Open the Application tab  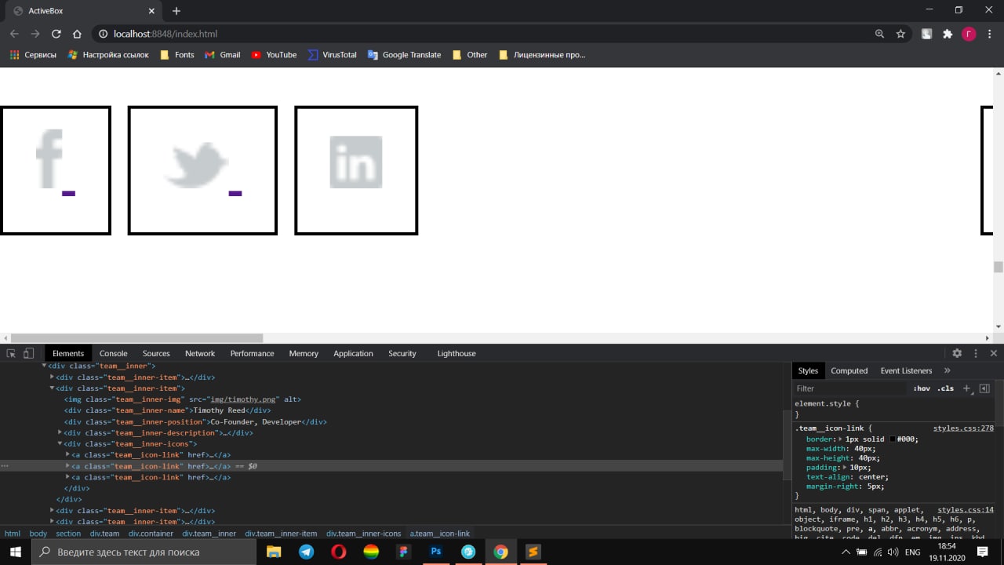pyautogui.click(x=353, y=353)
